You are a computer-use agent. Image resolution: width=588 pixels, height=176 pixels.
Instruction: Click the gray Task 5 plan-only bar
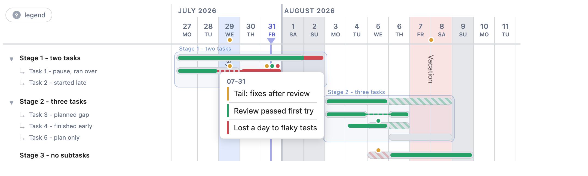421,137
